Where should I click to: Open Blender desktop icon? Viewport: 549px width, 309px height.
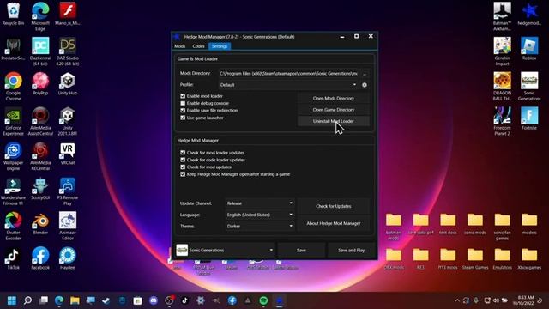(40, 223)
